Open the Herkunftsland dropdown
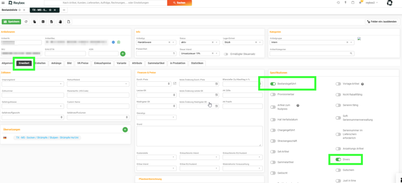Screen dimensions: 402x183 [x=98, y=84]
